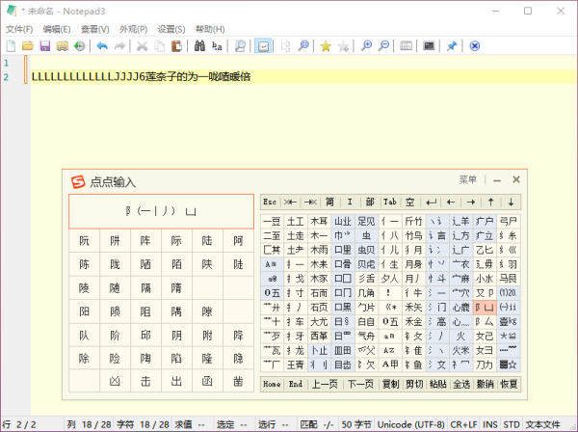Screen dimensions: 578x432
Task: Save the document with the purple floppy icon
Action: coord(45,46)
